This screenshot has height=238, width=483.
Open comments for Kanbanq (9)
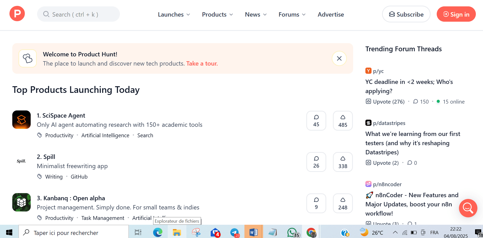(316, 203)
